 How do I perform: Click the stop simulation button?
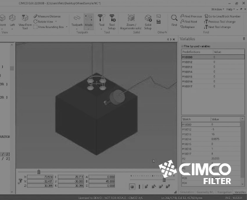coord(132,187)
